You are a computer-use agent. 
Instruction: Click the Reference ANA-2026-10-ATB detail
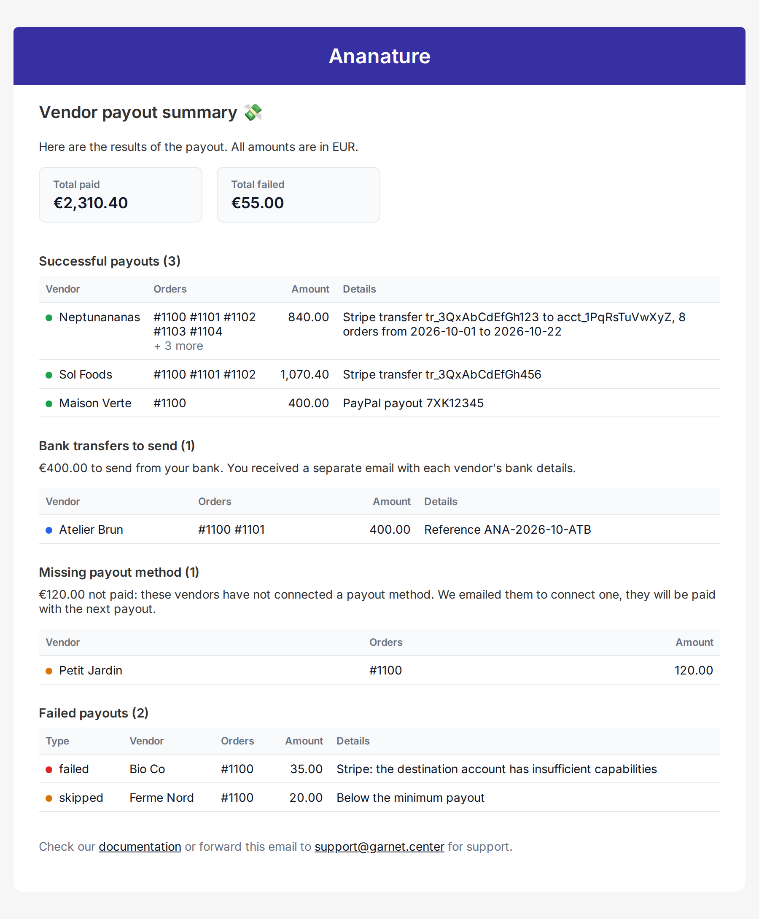click(x=508, y=529)
